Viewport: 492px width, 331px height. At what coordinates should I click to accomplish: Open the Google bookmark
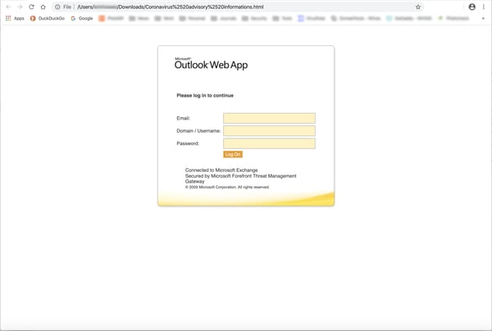click(82, 18)
